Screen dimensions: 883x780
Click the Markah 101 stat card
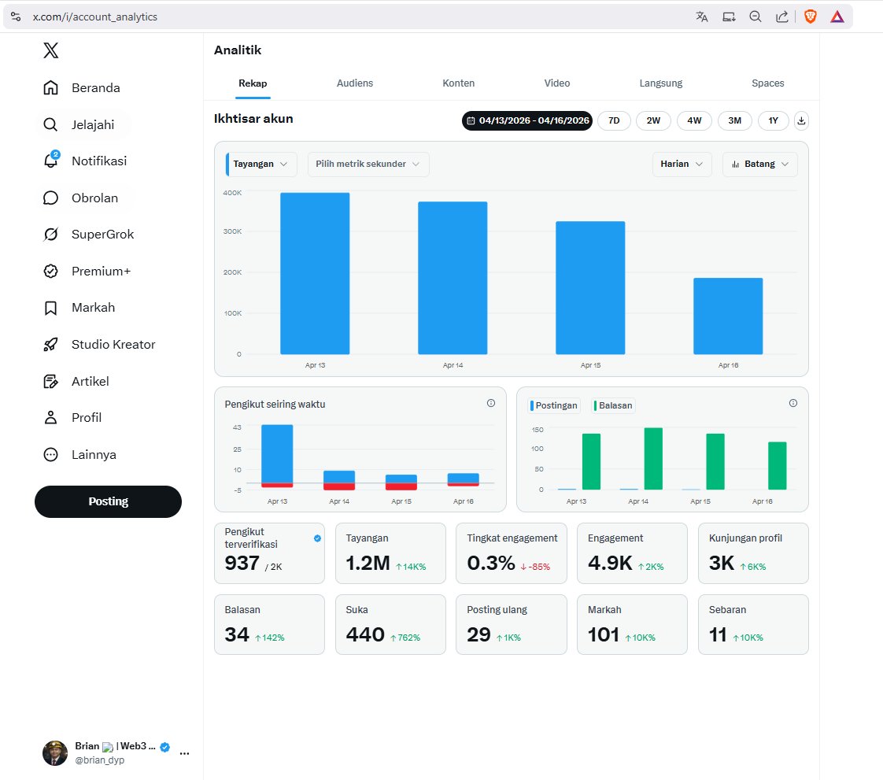click(632, 624)
